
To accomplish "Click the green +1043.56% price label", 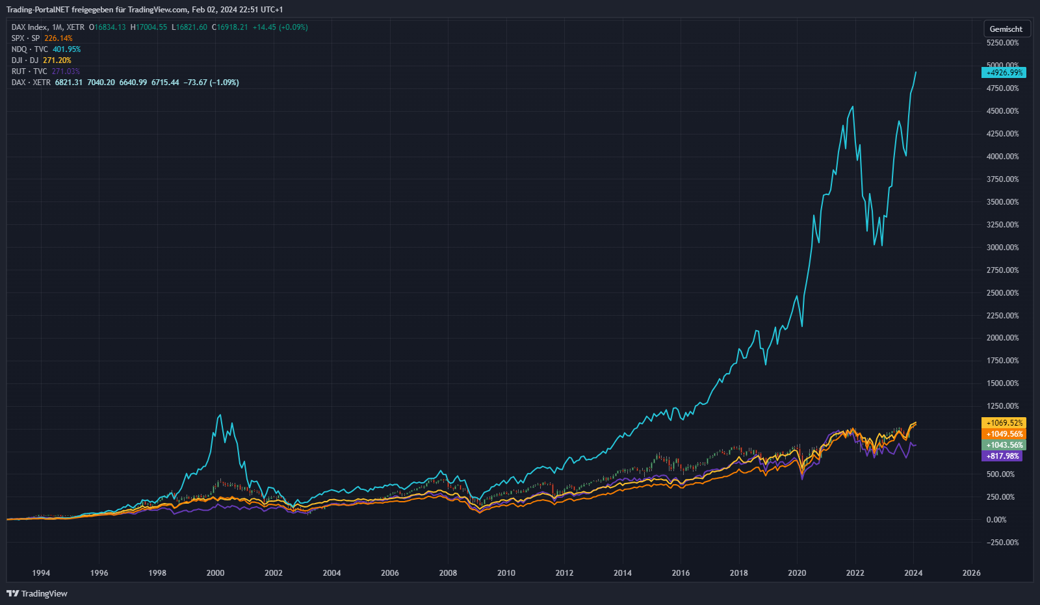I will pyautogui.click(x=1004, y=445).
